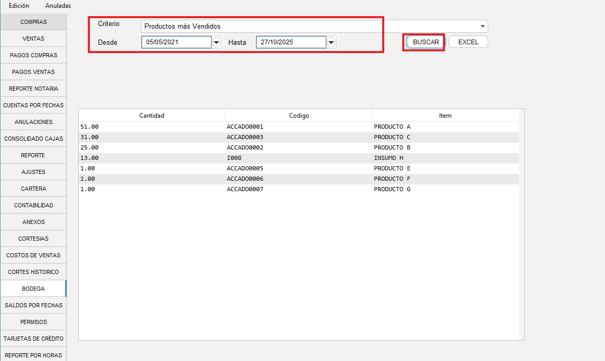This screenshot has height=361, width=605.
Task: Go to the PAGOS COMPRAS section
Action: coord(33,55)
